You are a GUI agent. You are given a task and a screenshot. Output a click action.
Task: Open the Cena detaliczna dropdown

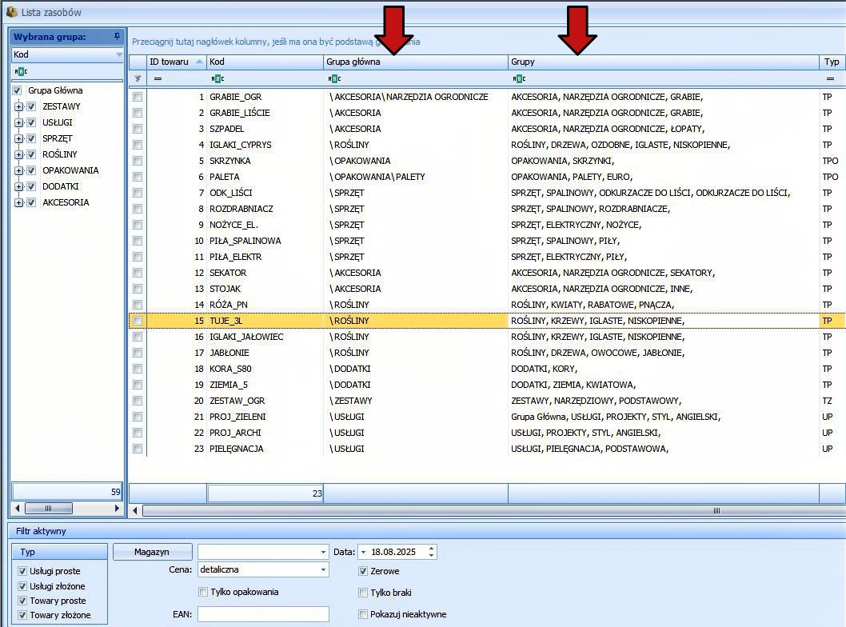323,569
